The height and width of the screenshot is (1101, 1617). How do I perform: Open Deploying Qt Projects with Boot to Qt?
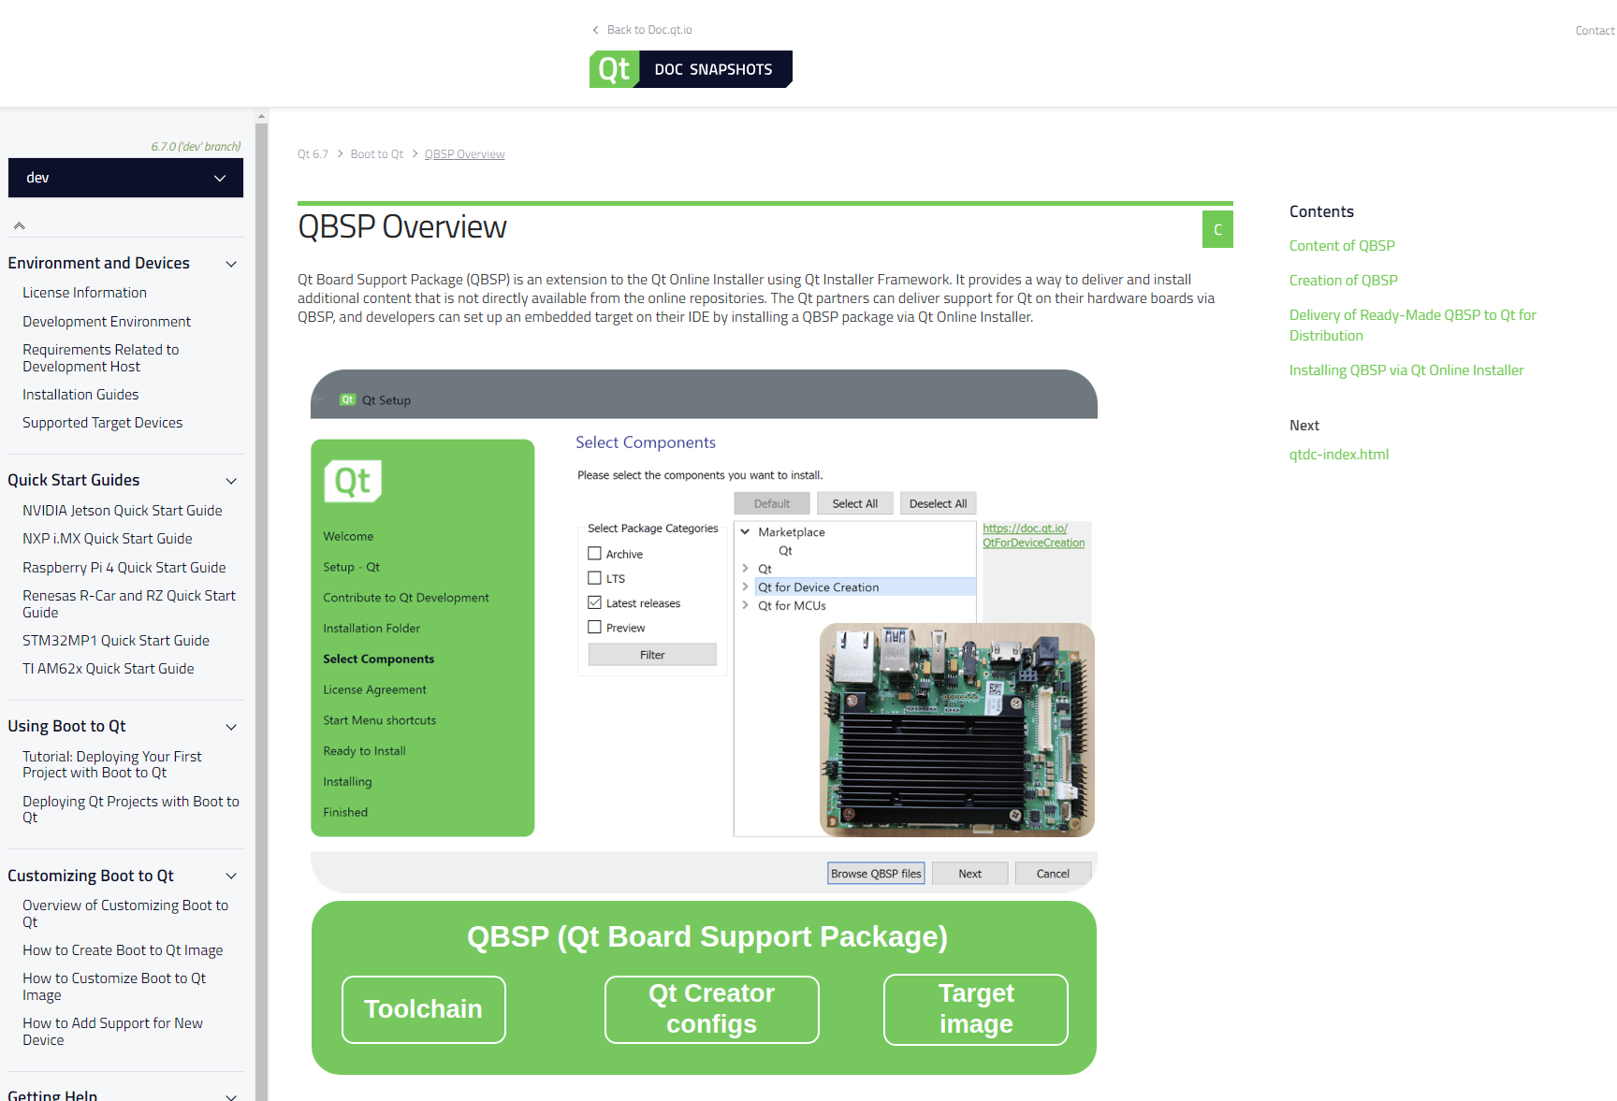[x=130, y=809]
